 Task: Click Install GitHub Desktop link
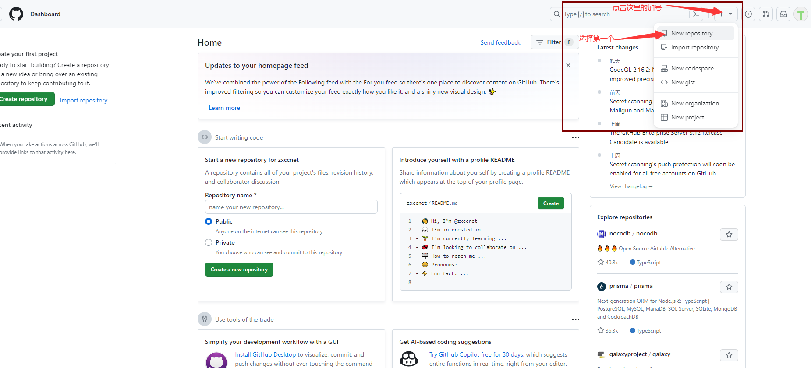tap(266, 354)
